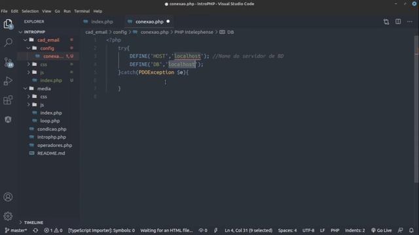Click the Indents: 2 status item
Screen dimensions: 419x235
355,230
